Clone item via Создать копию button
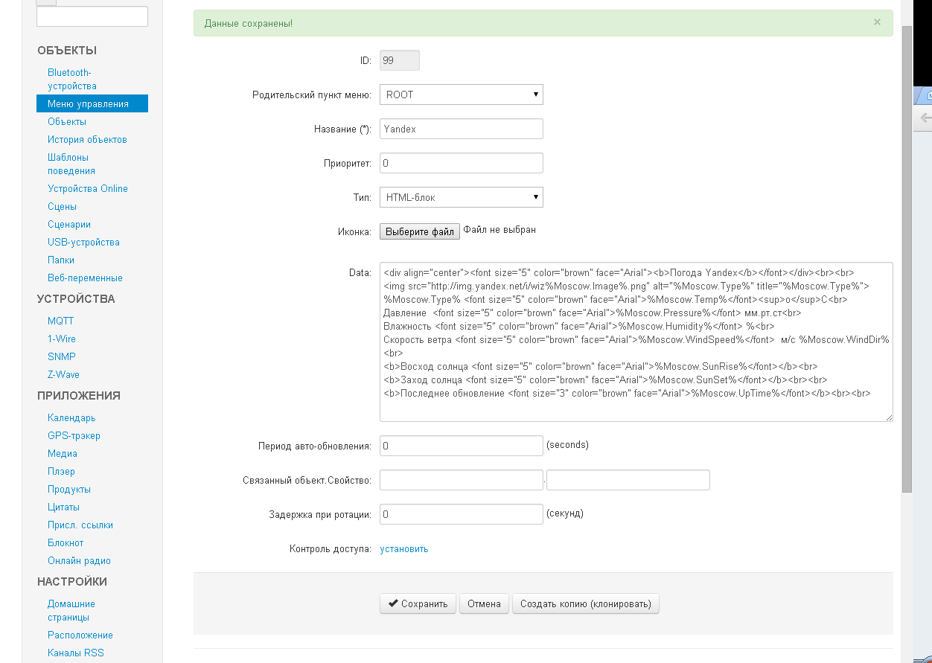 coord(585,603)
